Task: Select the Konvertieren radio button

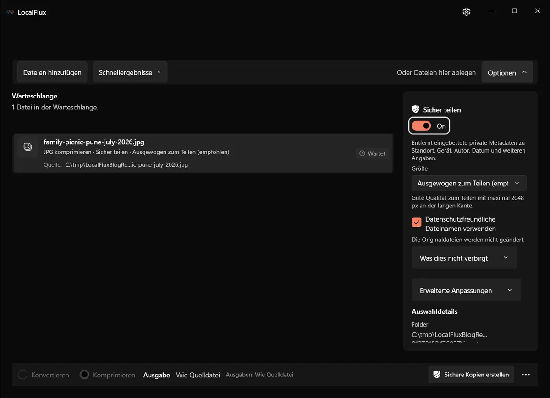Action: point(23,375)
